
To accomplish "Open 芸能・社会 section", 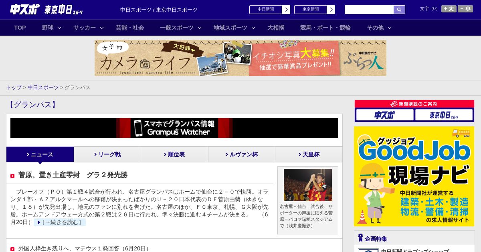I will click(130, 28).
